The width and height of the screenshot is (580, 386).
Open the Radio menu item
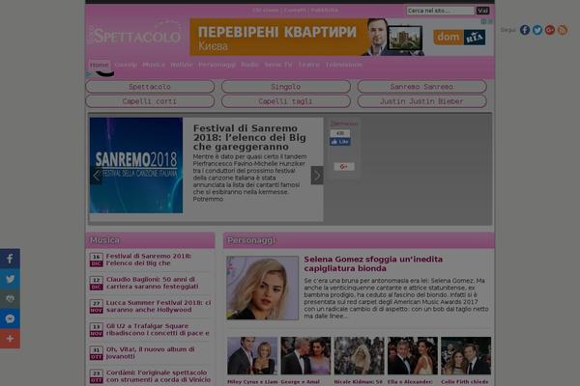click(249, 65)
